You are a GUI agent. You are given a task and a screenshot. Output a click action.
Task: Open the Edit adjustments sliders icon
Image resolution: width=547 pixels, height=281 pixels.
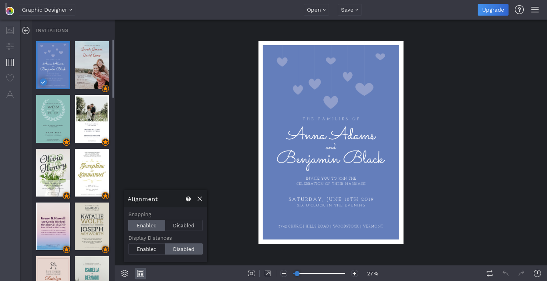(10, 46)
